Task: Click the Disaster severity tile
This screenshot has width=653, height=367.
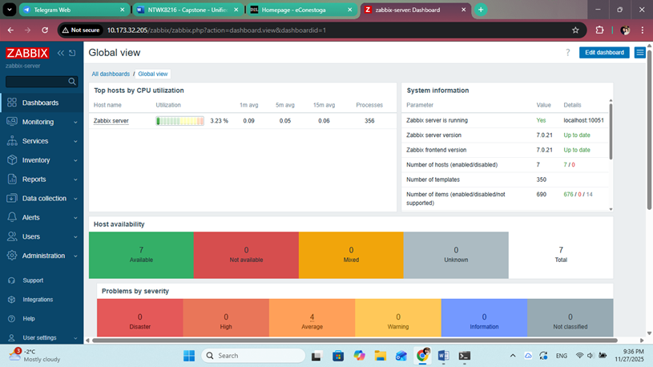Action: [140, 318]
